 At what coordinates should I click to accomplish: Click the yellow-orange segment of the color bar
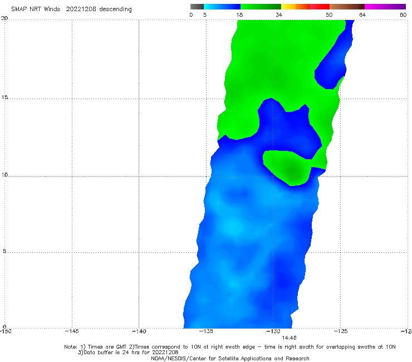(x=296, y=7)
